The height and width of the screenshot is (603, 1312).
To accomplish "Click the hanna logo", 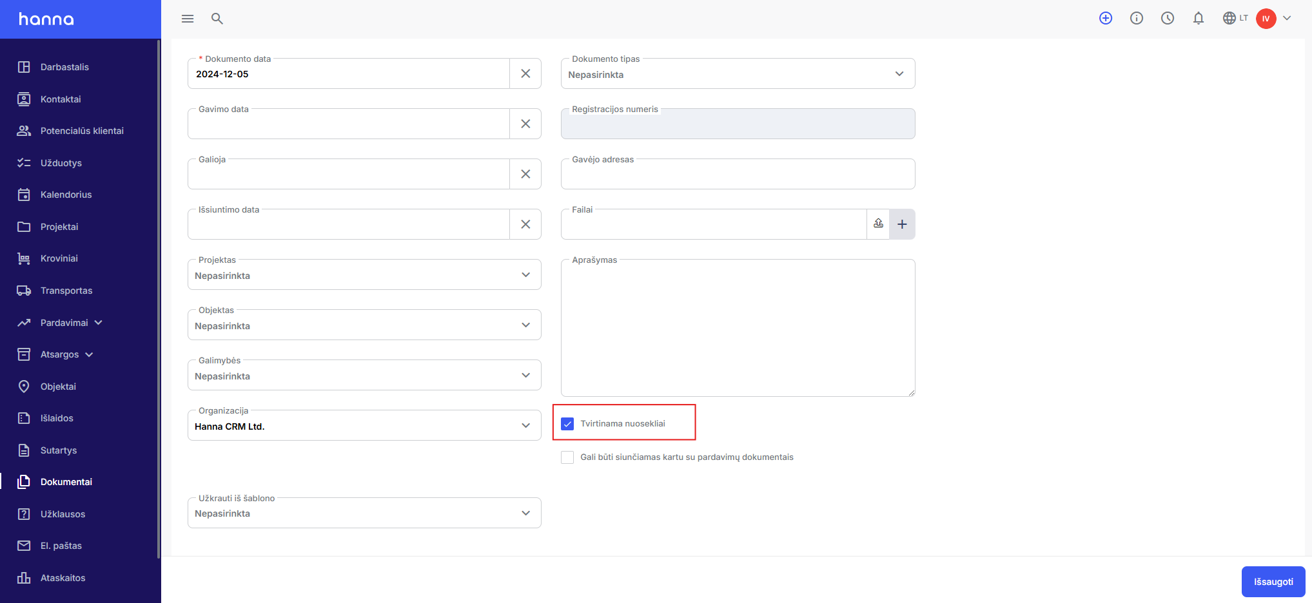I will 46,19.
